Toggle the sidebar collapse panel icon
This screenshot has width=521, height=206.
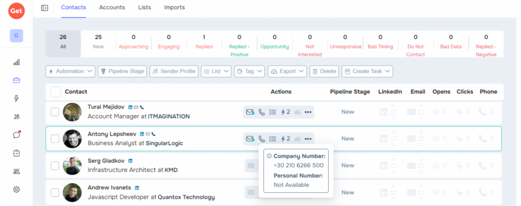click(x=45, y=8)
